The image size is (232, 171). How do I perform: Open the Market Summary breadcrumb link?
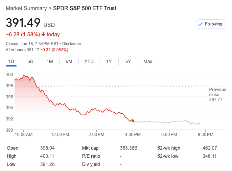point(26,8)
